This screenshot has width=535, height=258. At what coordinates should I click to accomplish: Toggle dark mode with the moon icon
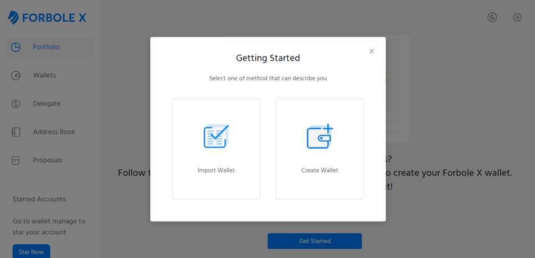pyautogui.click(x=492, y=18)
